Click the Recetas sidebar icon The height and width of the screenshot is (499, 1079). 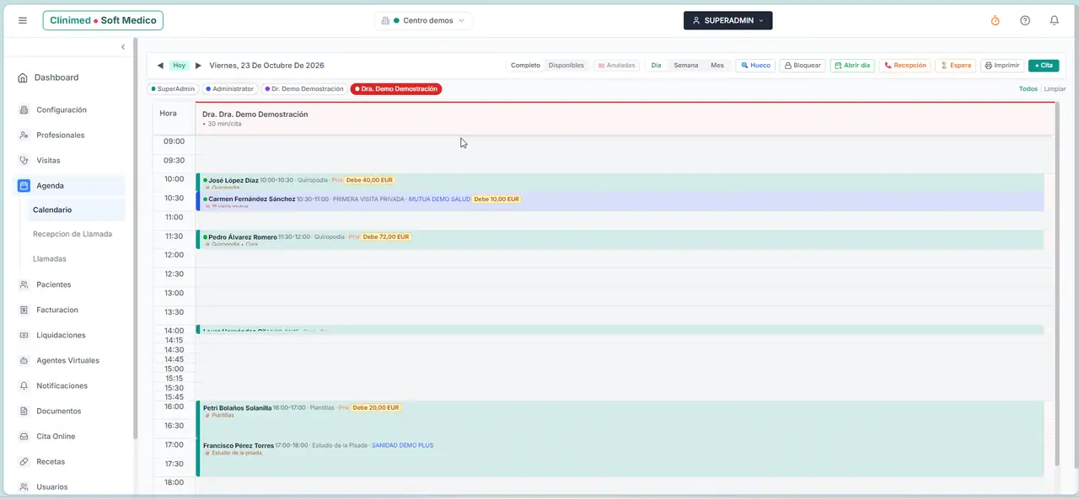point(24,462)
